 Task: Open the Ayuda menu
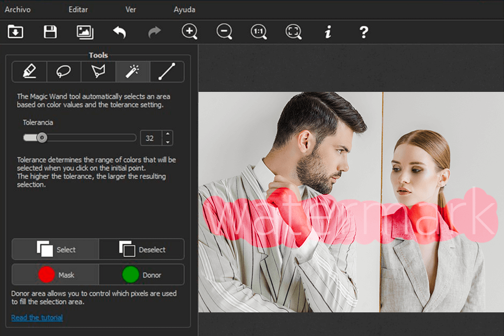tap(184, 9)
